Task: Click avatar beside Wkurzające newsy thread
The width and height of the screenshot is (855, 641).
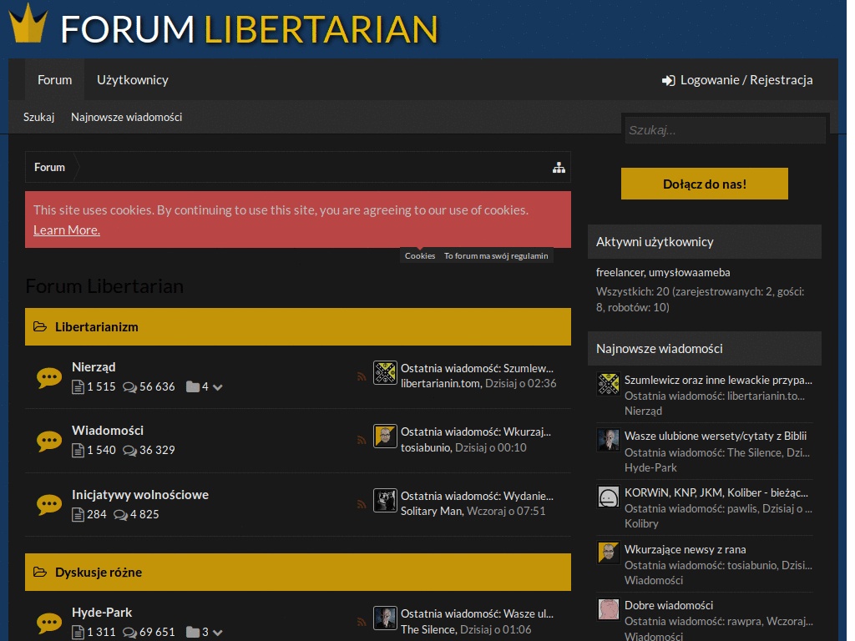Action: (608, 553)
